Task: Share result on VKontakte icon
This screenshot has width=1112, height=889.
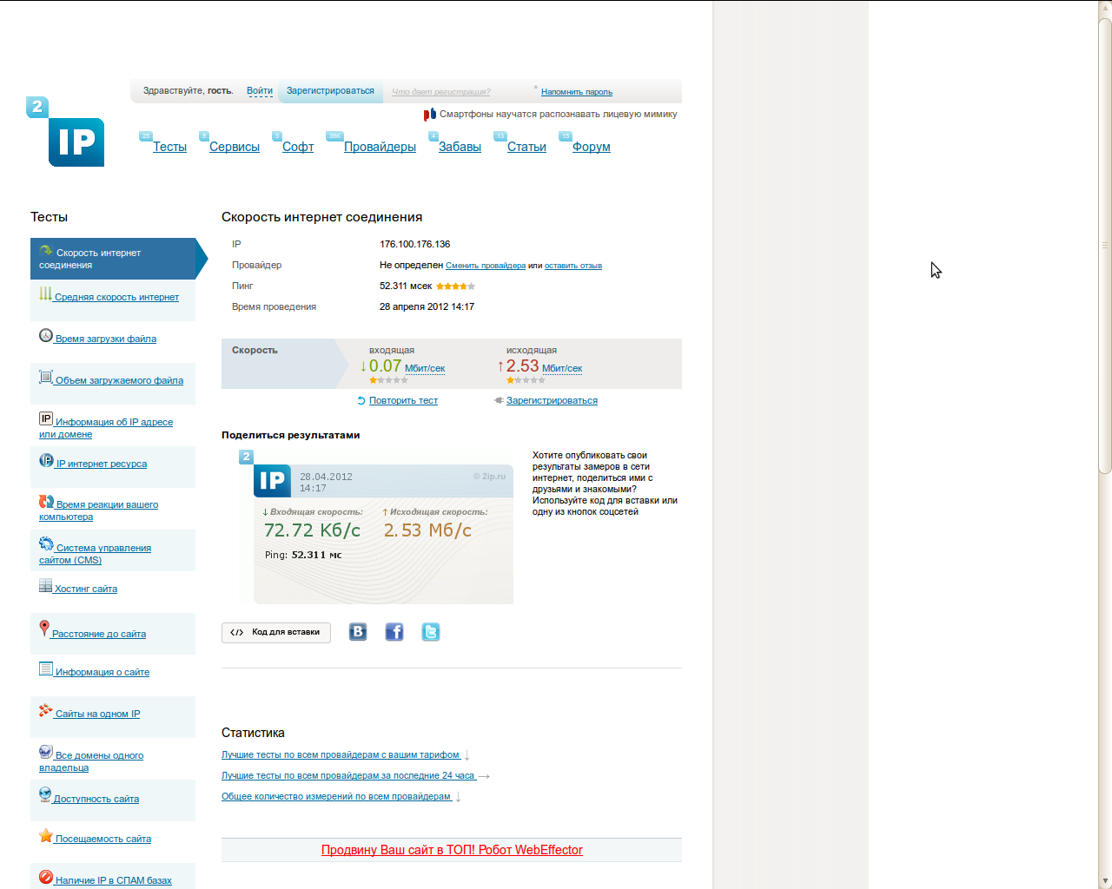Action: coord(358,632)
